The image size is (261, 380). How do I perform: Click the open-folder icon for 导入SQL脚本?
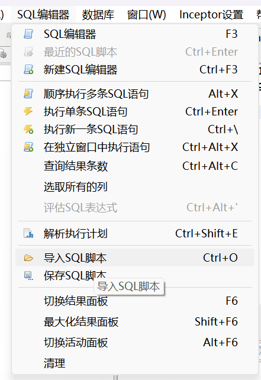pyautogui.click(x=28, y=257)
